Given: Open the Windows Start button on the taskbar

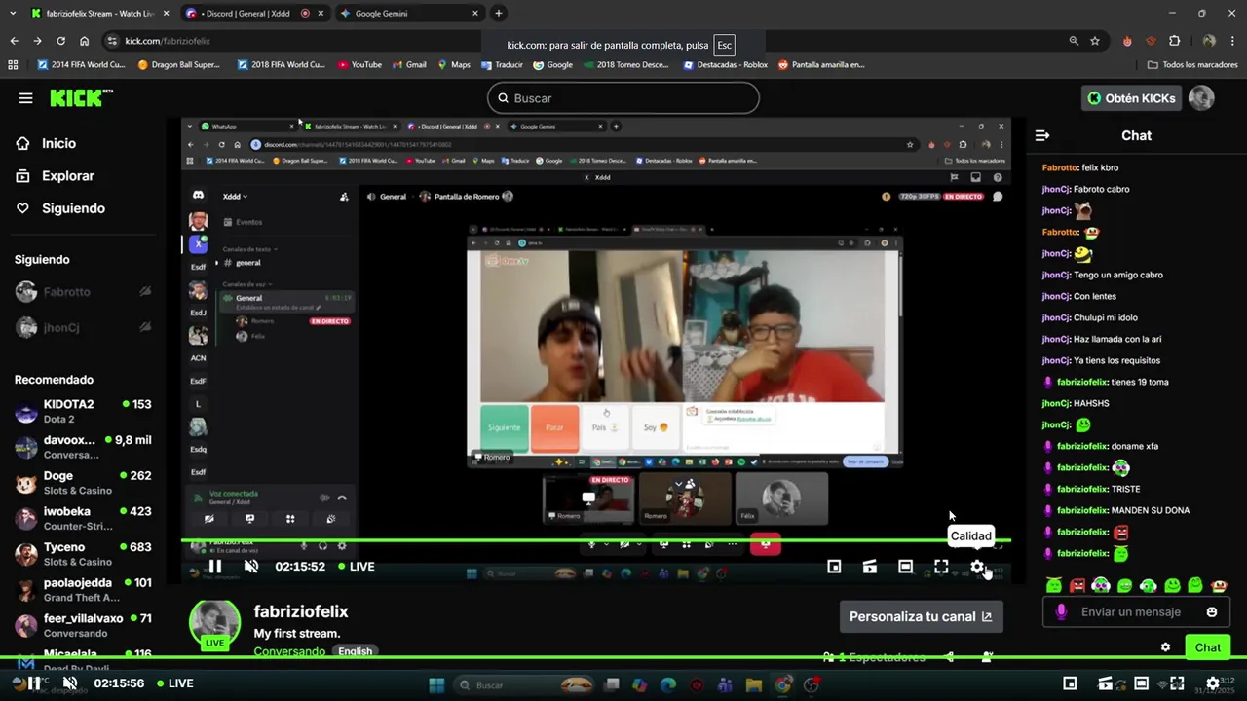Looking at the screenshot, I should tap(436, 685).
